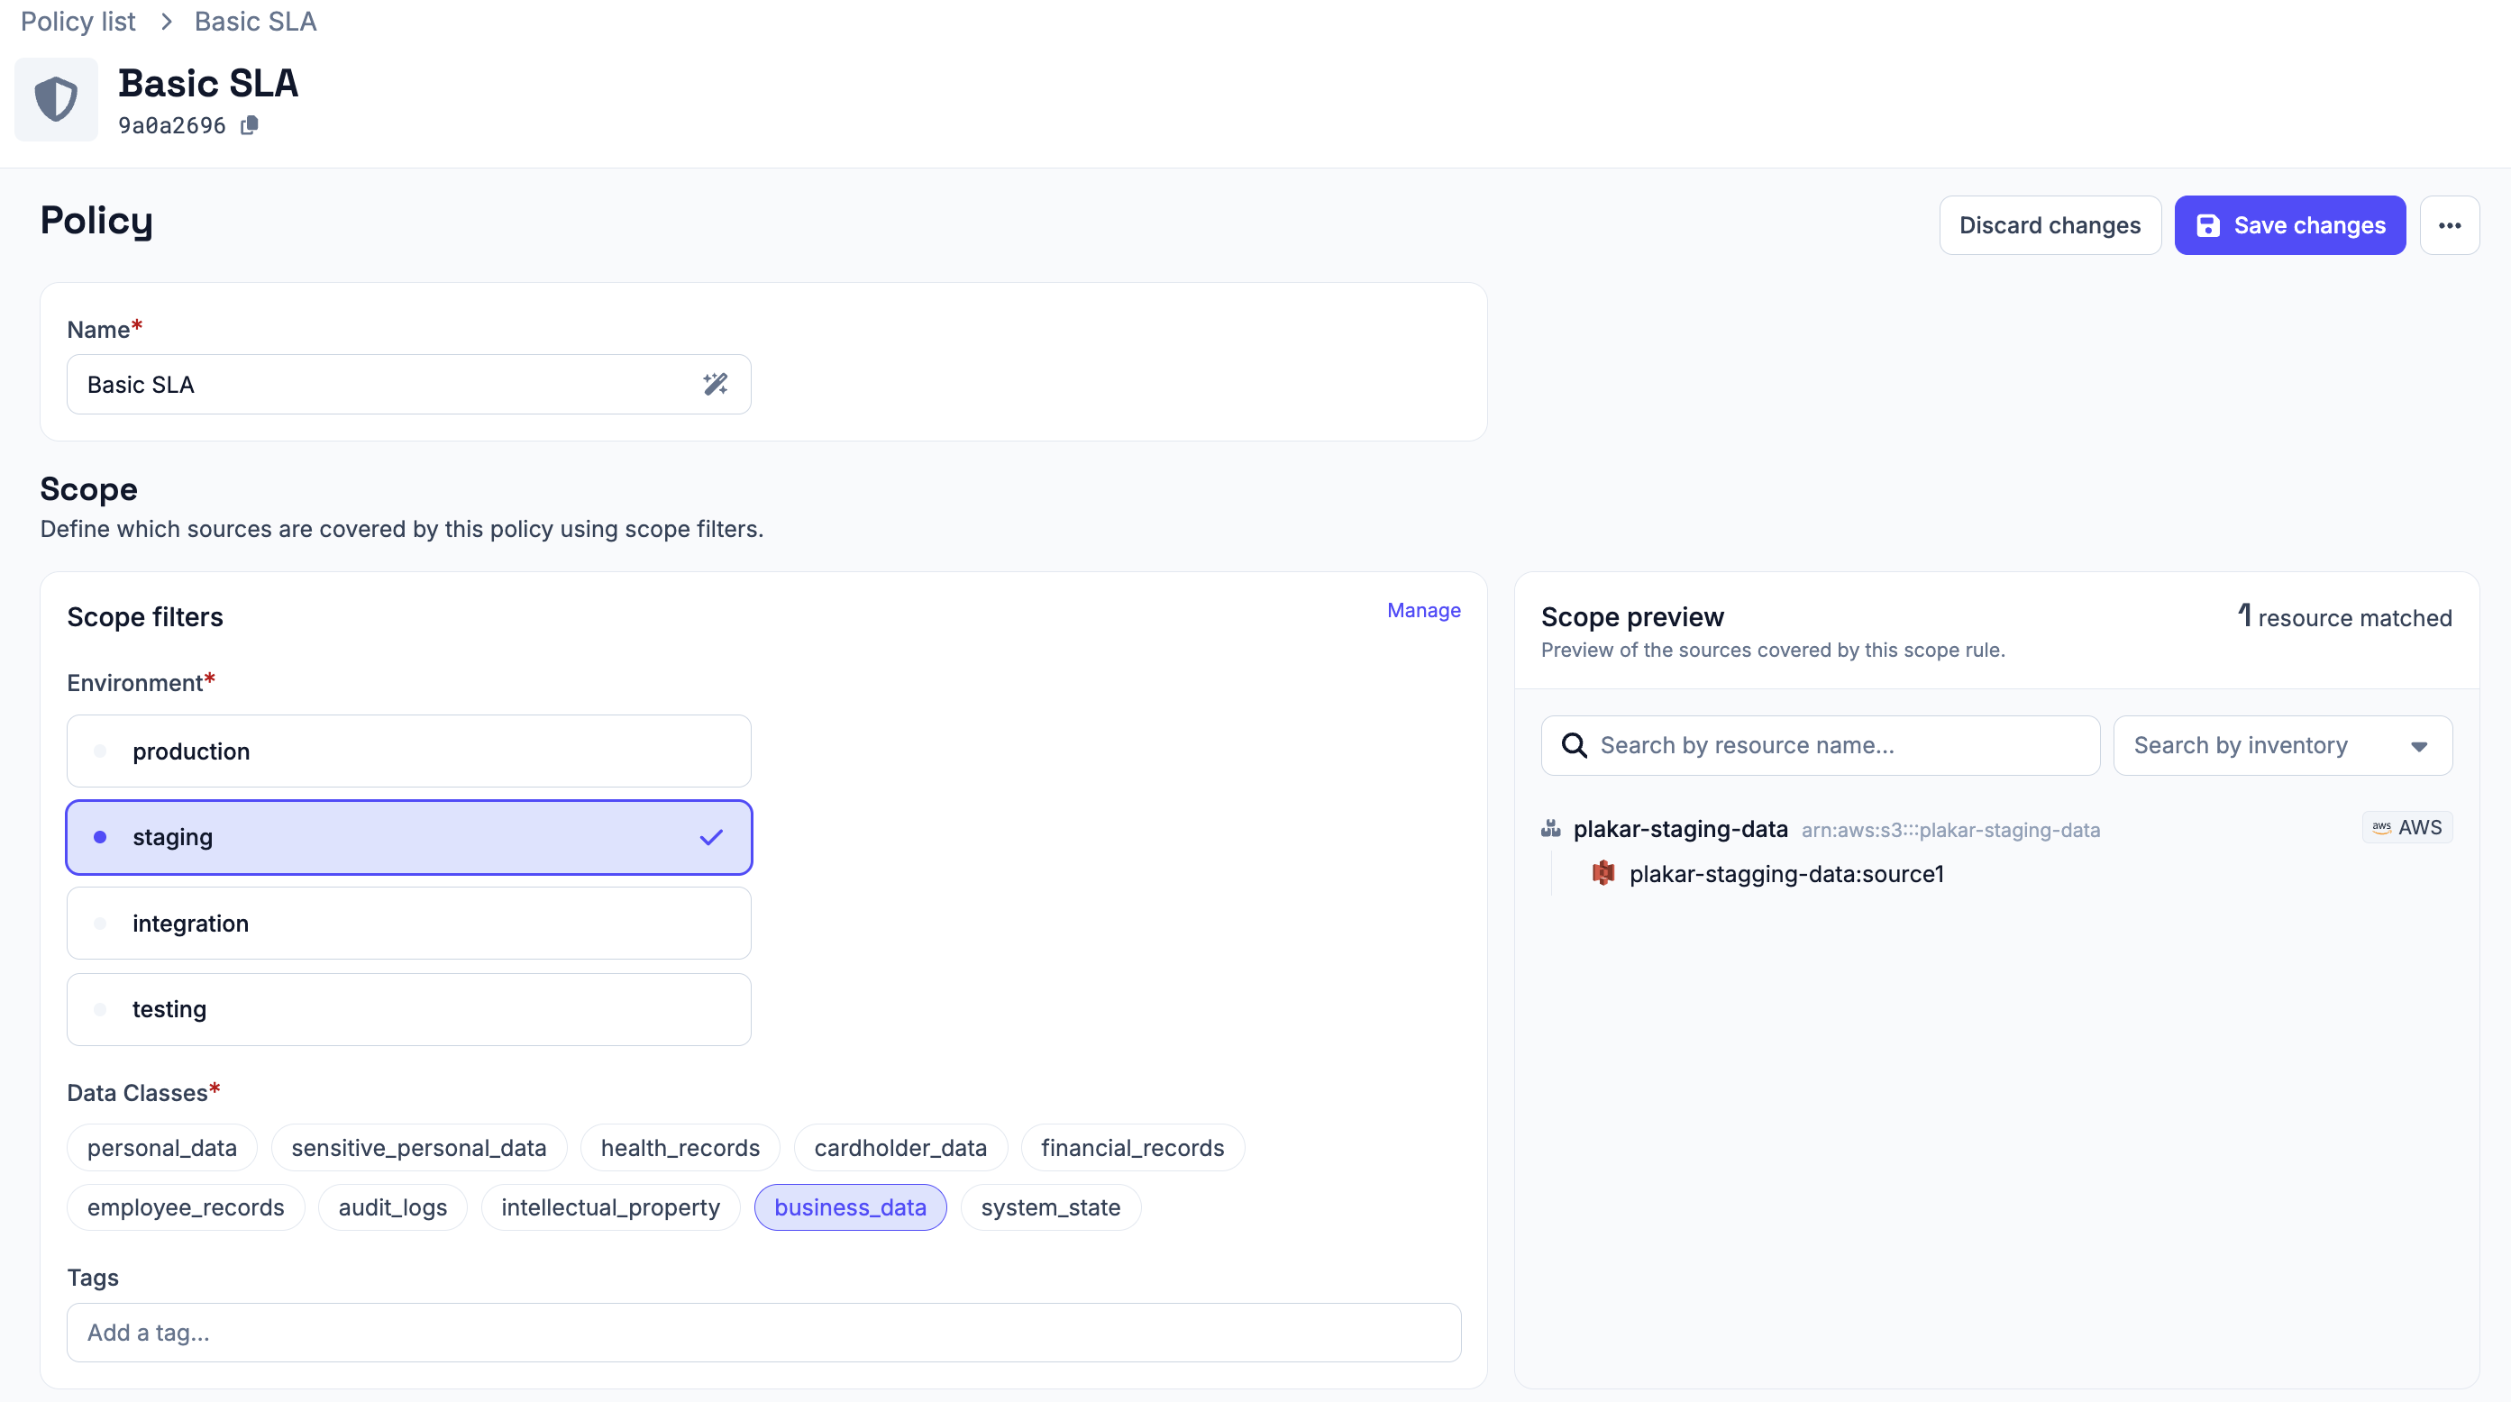Select the production environment
The image size is (2511, 1402).
408,751
